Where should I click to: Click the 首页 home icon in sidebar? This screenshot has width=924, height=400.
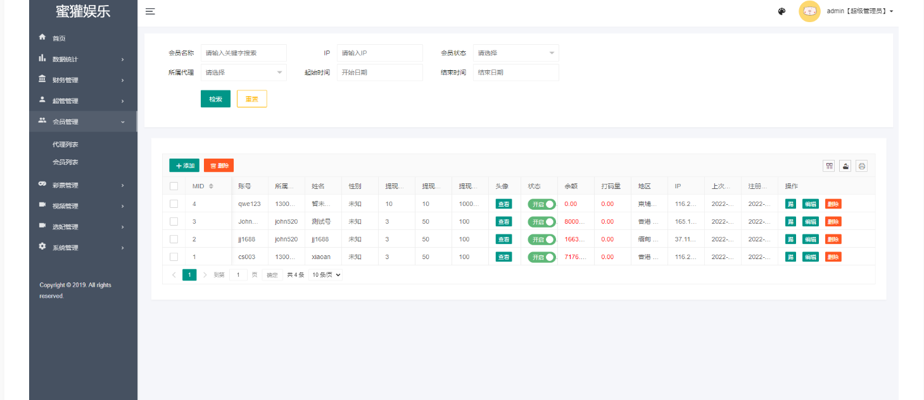tap(42, 37)
